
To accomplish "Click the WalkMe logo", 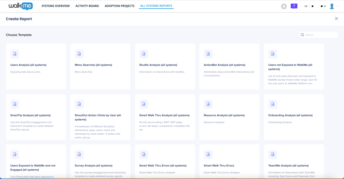I will point(21,6).
